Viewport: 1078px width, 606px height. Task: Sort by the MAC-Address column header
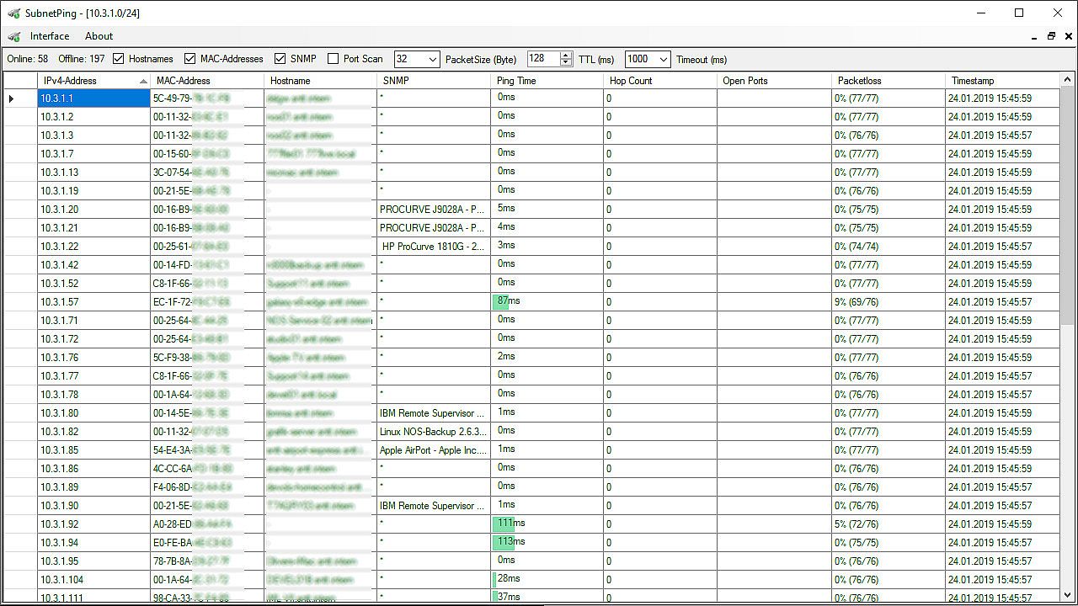click(x=207, y=81)
